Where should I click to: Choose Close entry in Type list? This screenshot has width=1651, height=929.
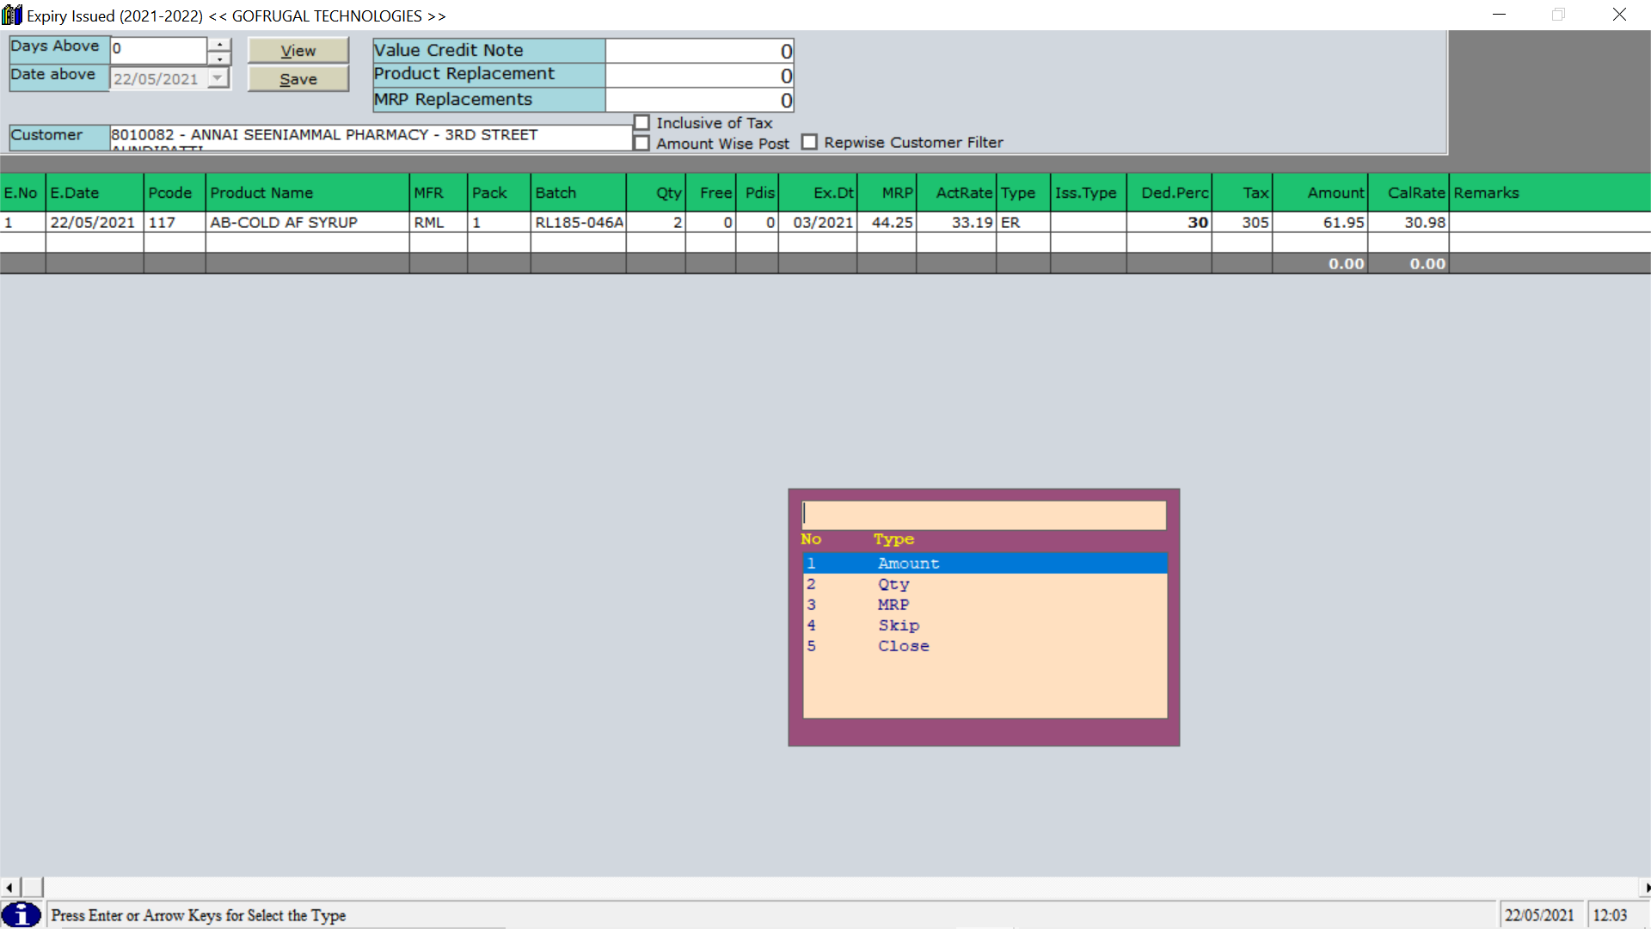click(x=903, y=646)
